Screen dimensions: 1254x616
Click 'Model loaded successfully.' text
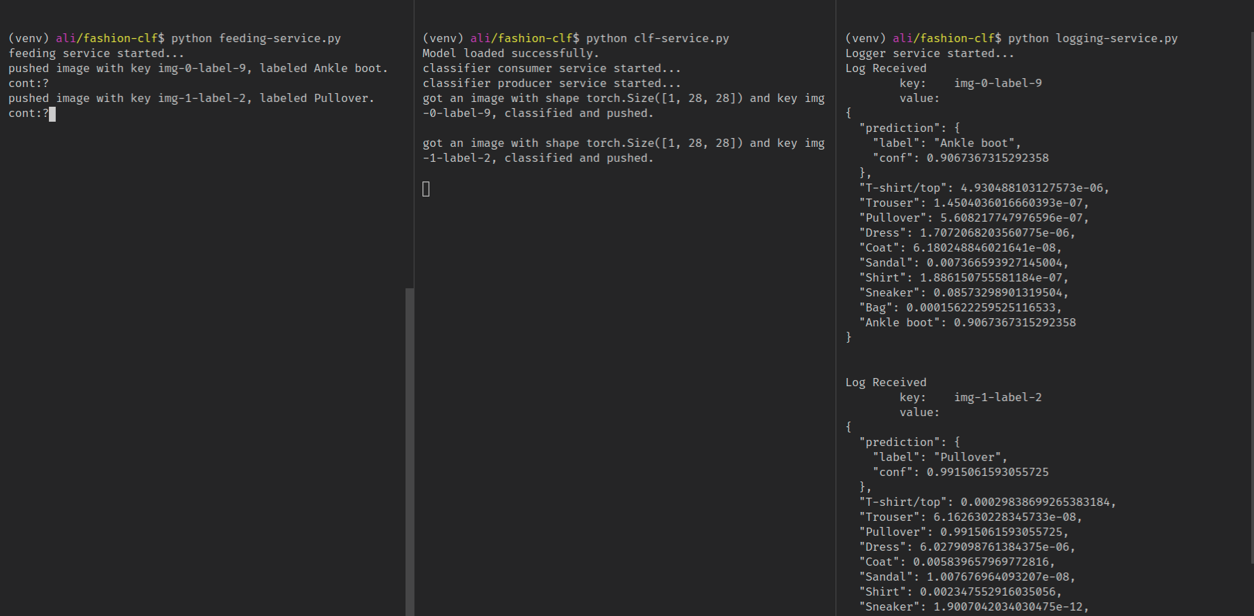tap(511, 53)
